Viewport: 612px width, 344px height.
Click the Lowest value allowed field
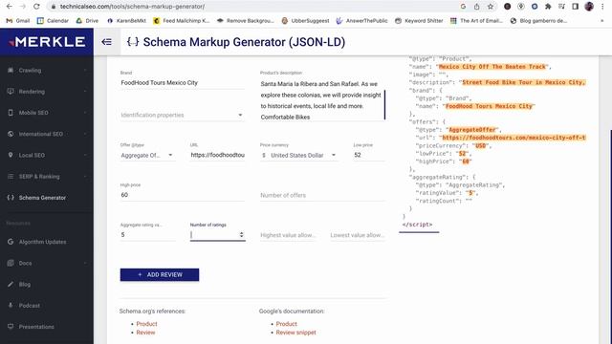(x=358, y=235)
